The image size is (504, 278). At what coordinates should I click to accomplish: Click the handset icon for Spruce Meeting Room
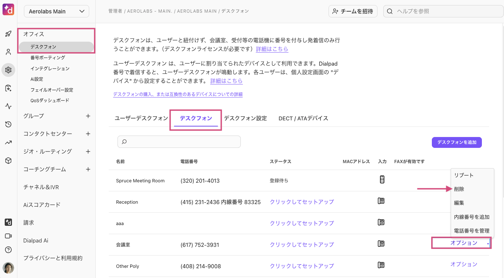pyautogui.click(x=382, y=179)
